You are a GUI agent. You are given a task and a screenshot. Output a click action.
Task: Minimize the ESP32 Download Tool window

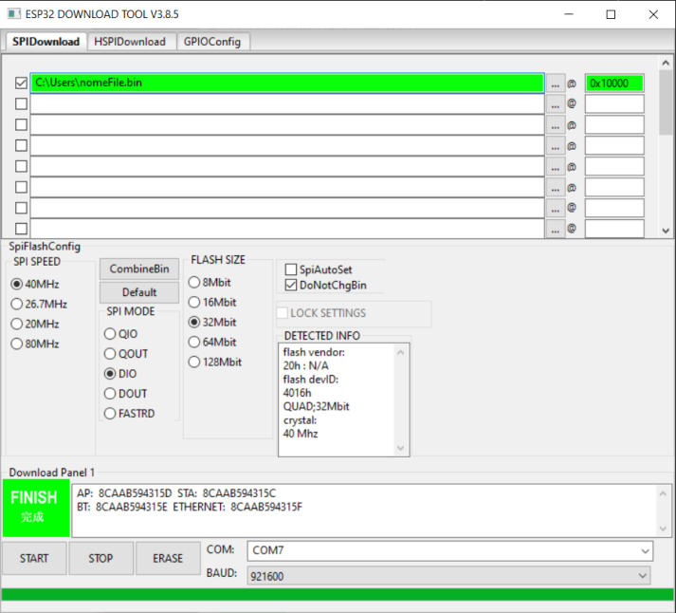point(569,14)
